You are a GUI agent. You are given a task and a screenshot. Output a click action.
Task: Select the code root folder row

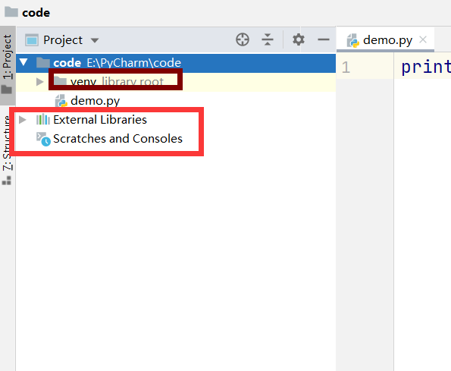(176, 63)
